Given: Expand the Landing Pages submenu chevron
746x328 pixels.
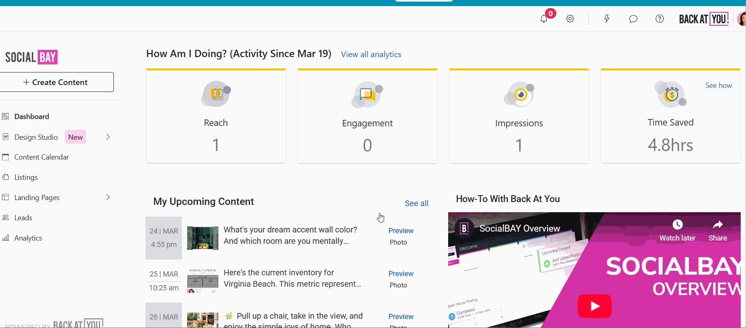Looking at the screenshot, I should (108, 197).
